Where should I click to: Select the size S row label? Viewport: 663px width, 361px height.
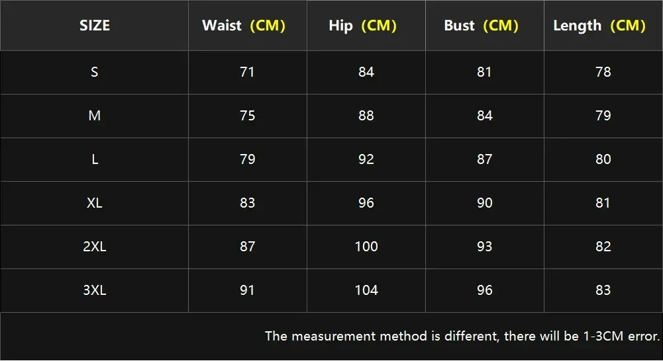tap(94, 72)
